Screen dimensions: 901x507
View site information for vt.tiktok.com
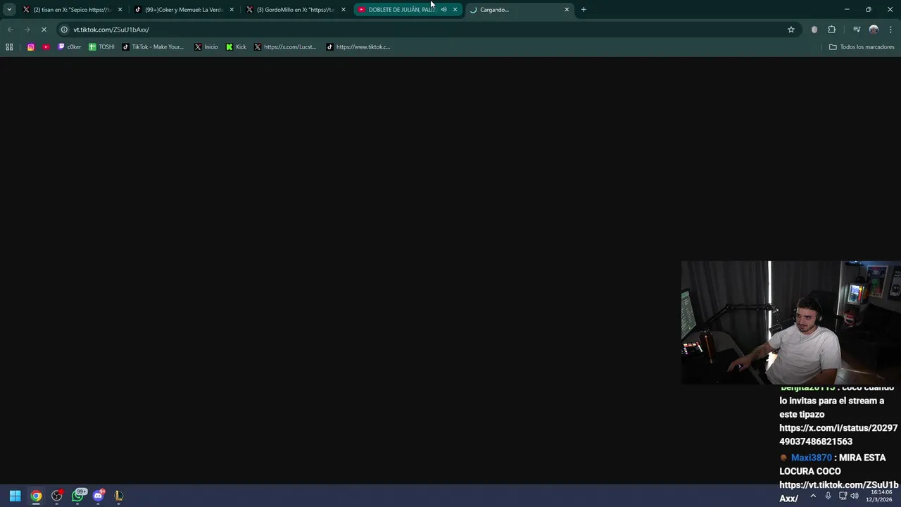point(64,30)
